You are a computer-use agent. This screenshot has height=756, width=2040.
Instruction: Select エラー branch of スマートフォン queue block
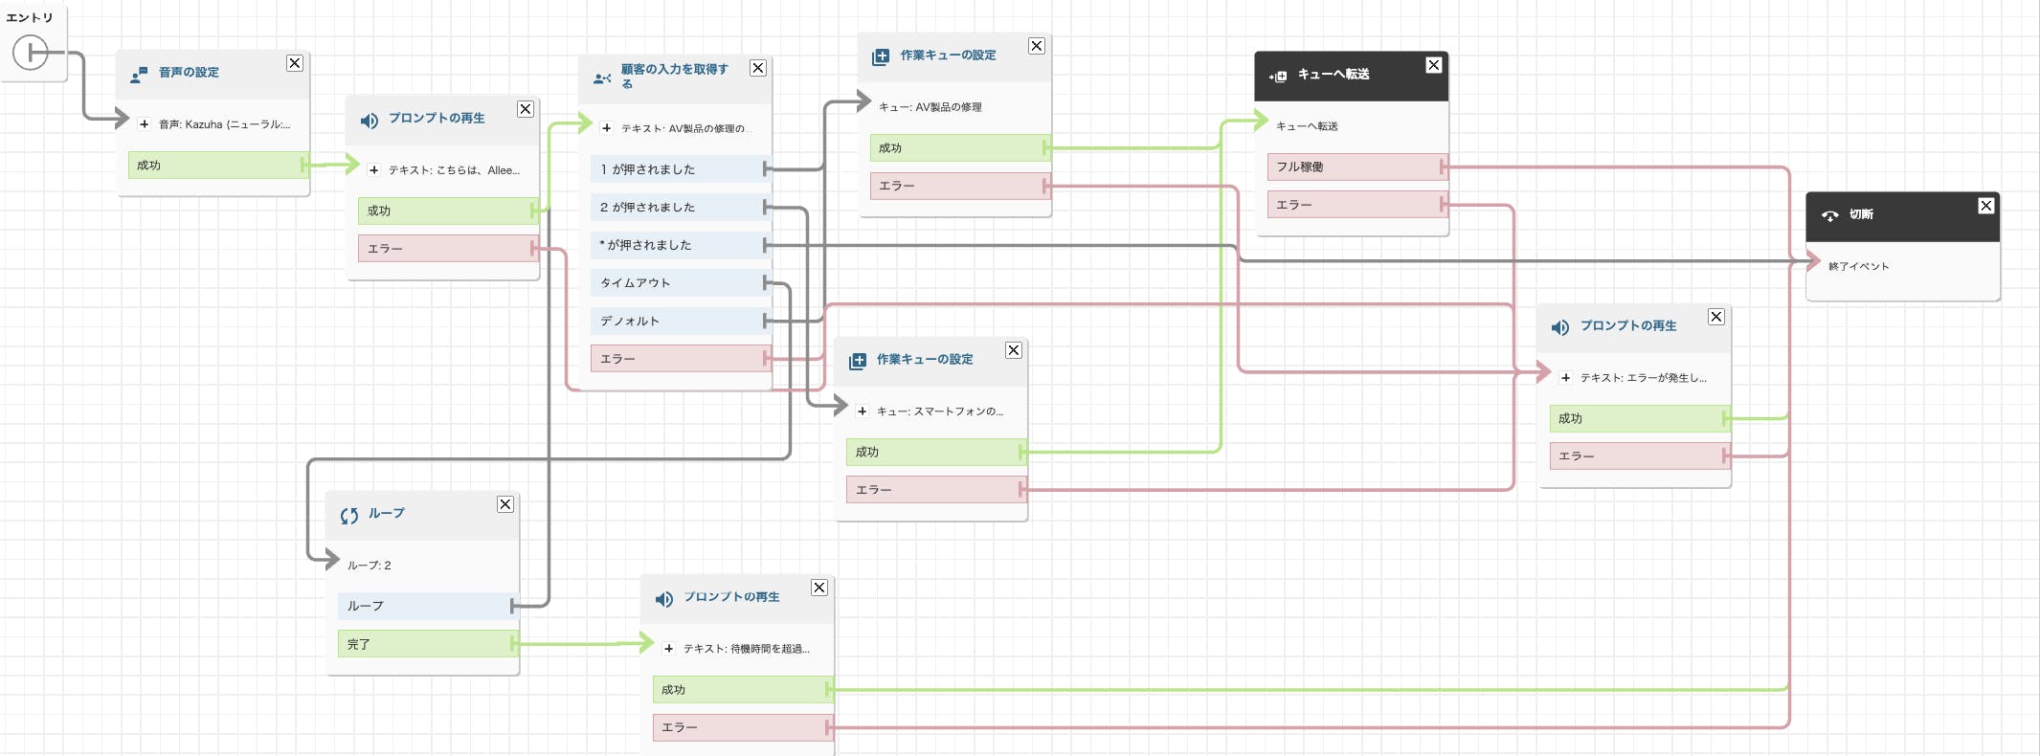936,490
